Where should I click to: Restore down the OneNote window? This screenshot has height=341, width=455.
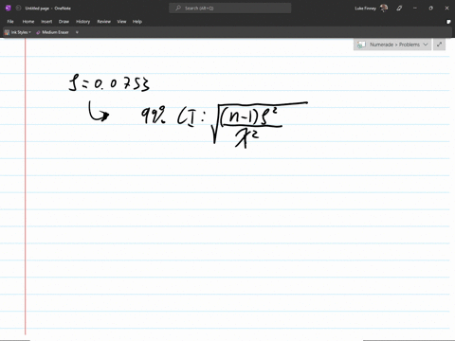click(431, 9)
